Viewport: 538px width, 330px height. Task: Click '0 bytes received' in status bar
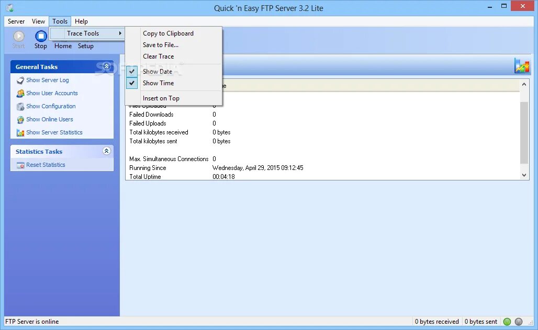click(437, 322)
